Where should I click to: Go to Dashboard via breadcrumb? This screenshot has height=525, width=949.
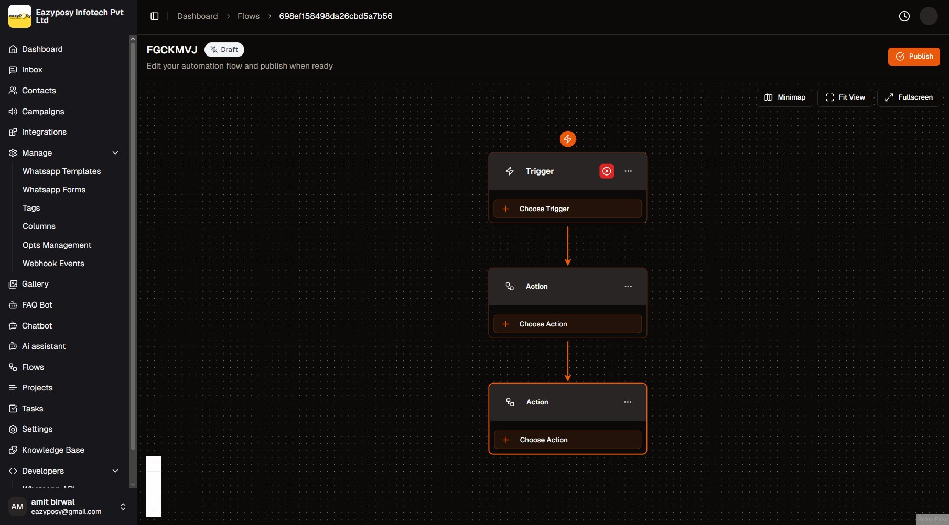[x=197, y=16]
